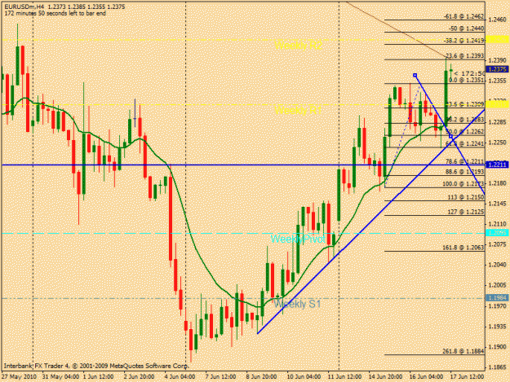The height and width of the screenshot is (382, 510).
Task: Click the 1.1865 price scale value
Action: [x=497, y=367]
